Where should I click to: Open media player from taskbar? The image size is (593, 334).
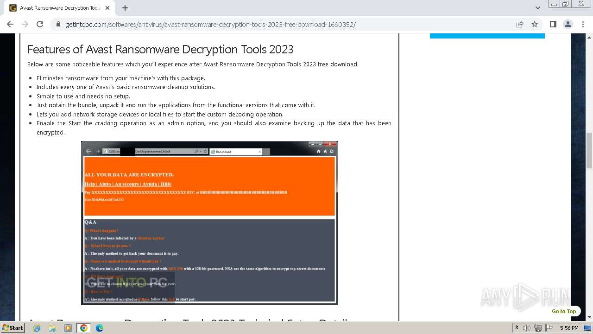click(68, 328)
